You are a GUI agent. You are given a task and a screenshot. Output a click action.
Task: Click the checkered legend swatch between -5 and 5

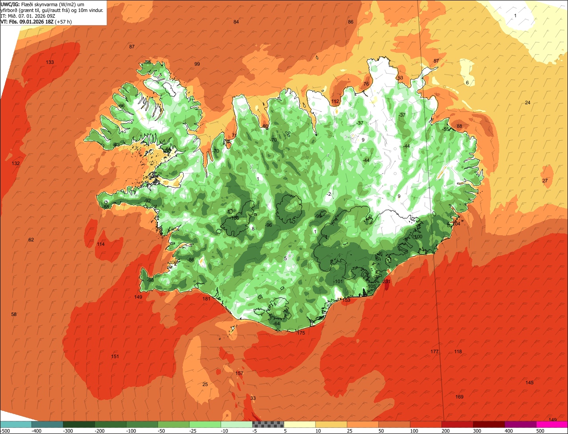pos(268,424)
